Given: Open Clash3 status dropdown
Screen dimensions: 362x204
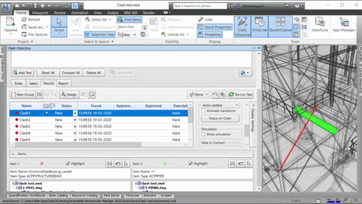Looking at the screenshot, I should point(75,126).
